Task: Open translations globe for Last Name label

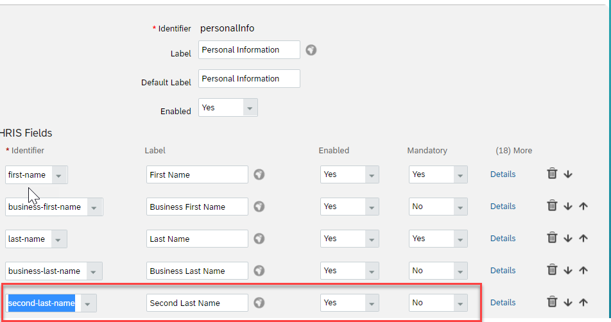Action: coord(259,239)
